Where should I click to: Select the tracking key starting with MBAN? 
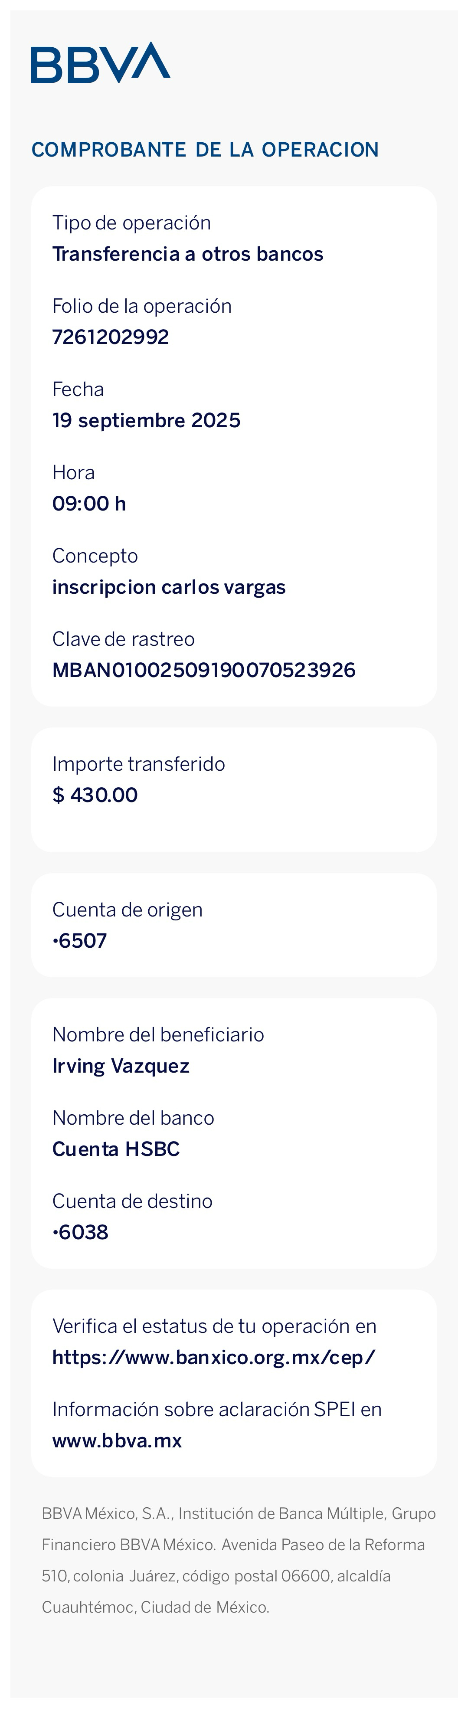point(204,670)
